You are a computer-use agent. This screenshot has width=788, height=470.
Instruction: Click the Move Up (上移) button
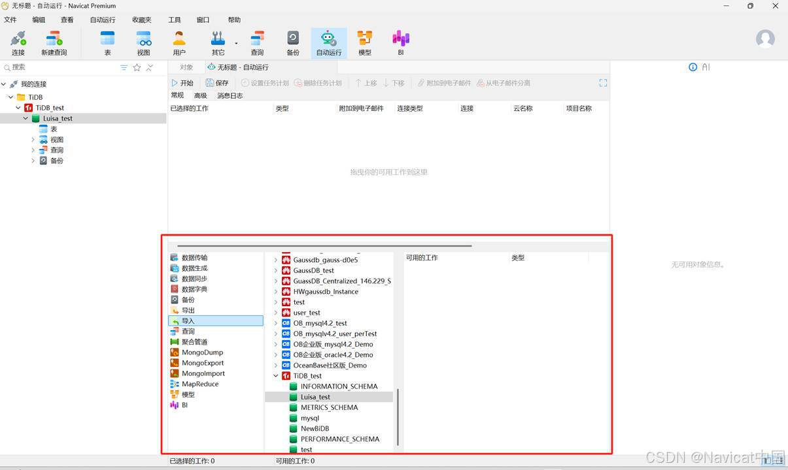pos(366,83)
